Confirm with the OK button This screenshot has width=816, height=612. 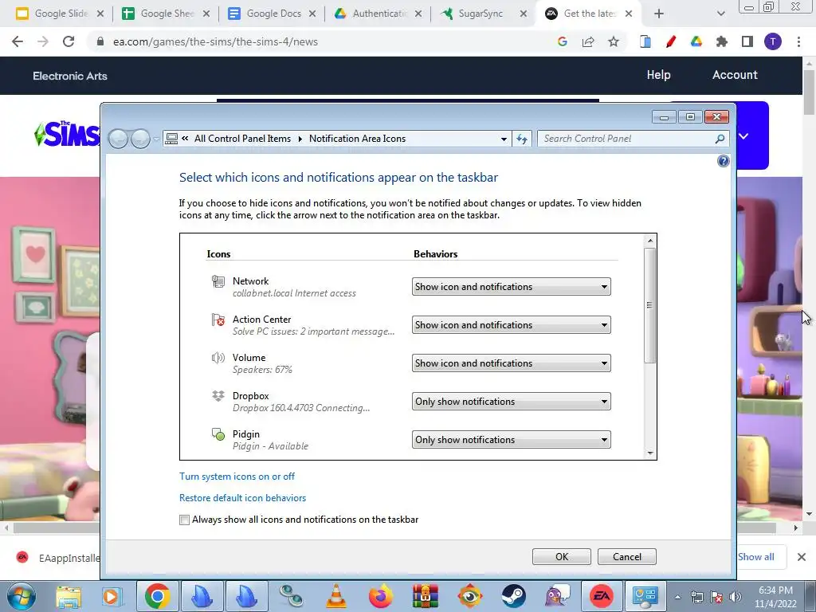(562, 557)
